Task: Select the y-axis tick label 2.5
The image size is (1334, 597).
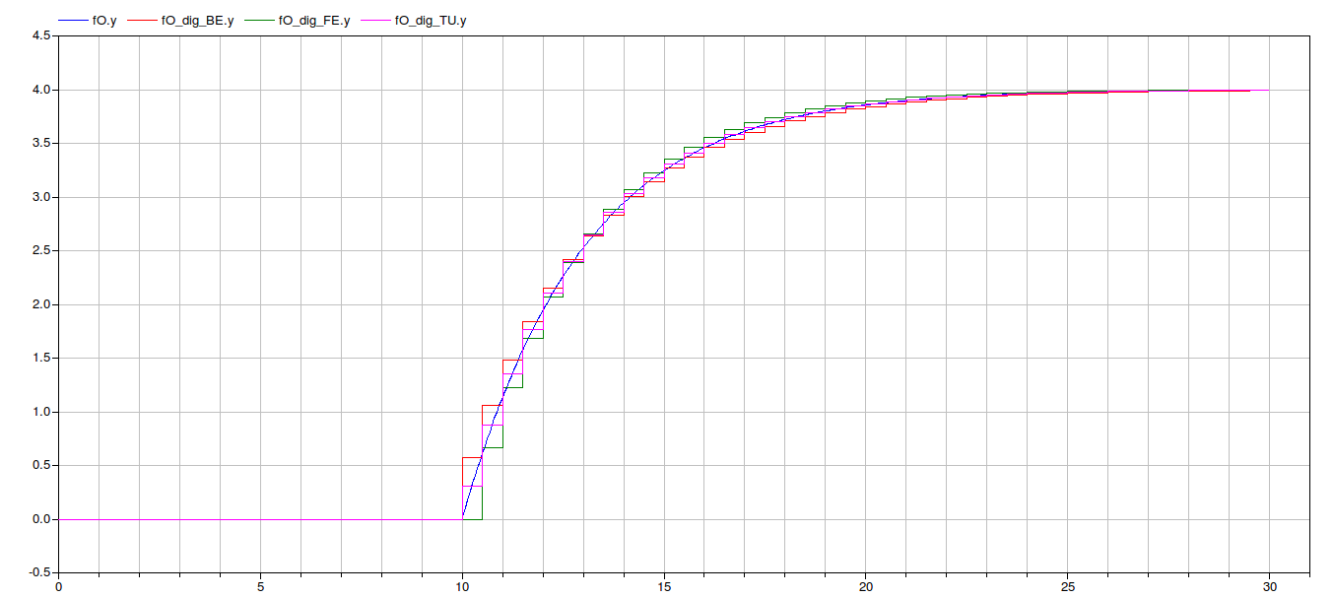Action: (x=42, y=251)
